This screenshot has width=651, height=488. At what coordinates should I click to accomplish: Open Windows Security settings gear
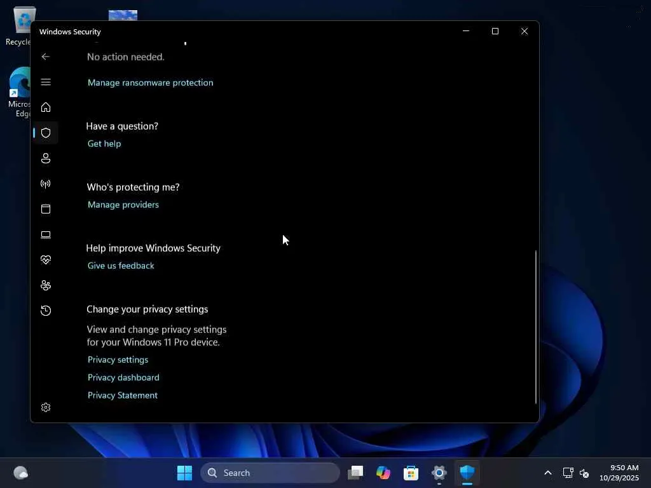coord(46,407)
